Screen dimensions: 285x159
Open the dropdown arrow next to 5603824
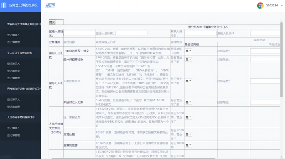(x=282, y=6)
